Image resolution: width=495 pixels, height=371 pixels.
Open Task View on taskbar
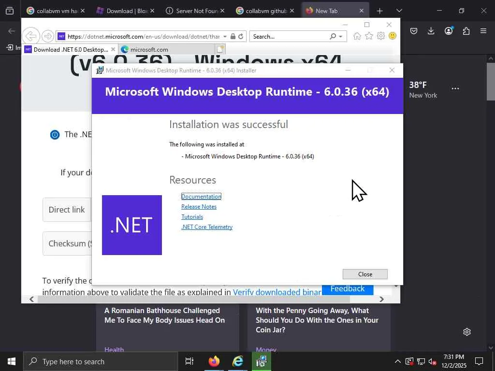point(189,361)
